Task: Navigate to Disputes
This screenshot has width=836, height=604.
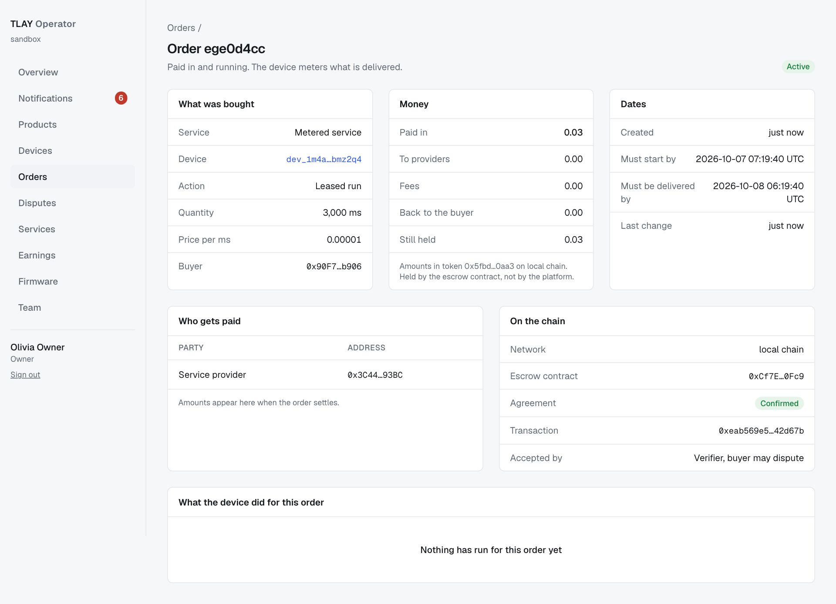Action: (x=73, y=203)
